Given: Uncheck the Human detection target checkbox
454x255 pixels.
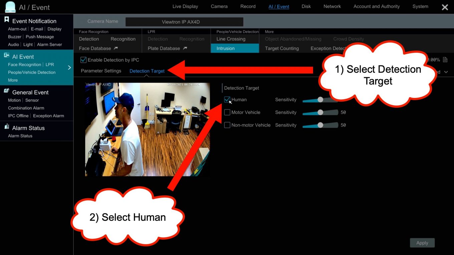Looking at the screenshot, I should [x=227, y=100].
